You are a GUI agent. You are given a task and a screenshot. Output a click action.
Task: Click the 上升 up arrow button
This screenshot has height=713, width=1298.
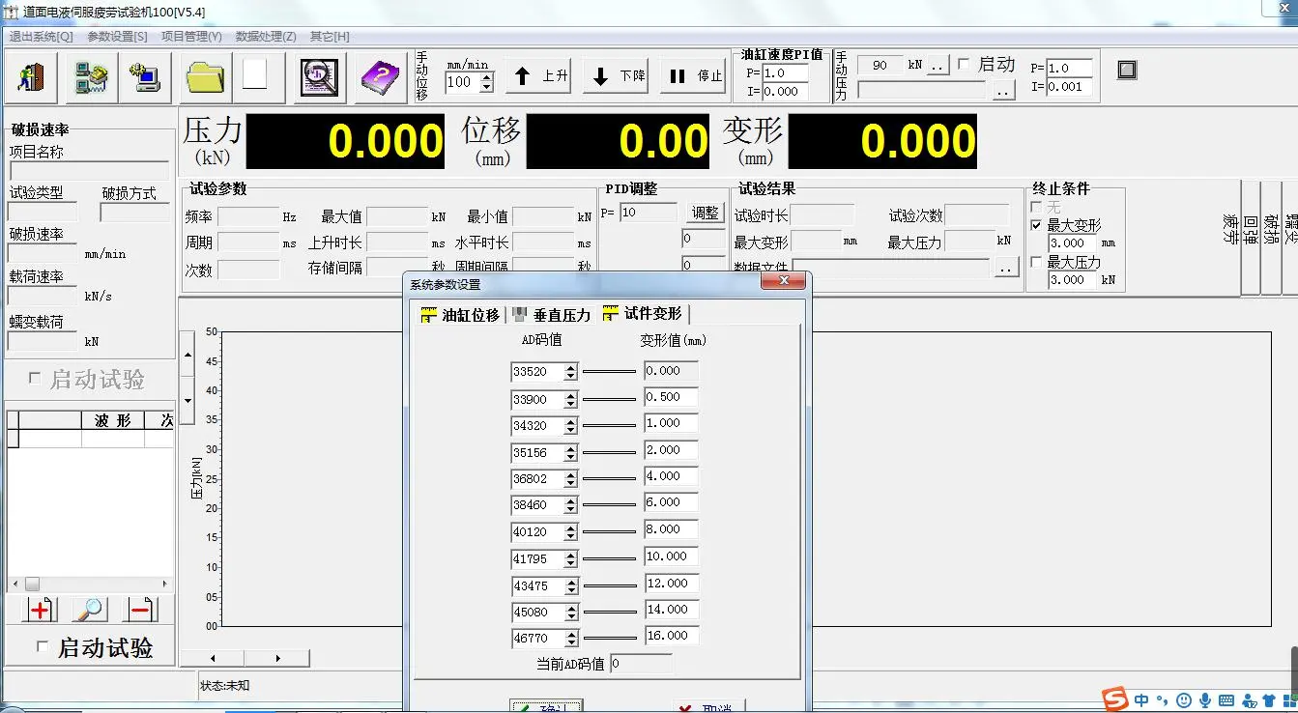point(539,75)
